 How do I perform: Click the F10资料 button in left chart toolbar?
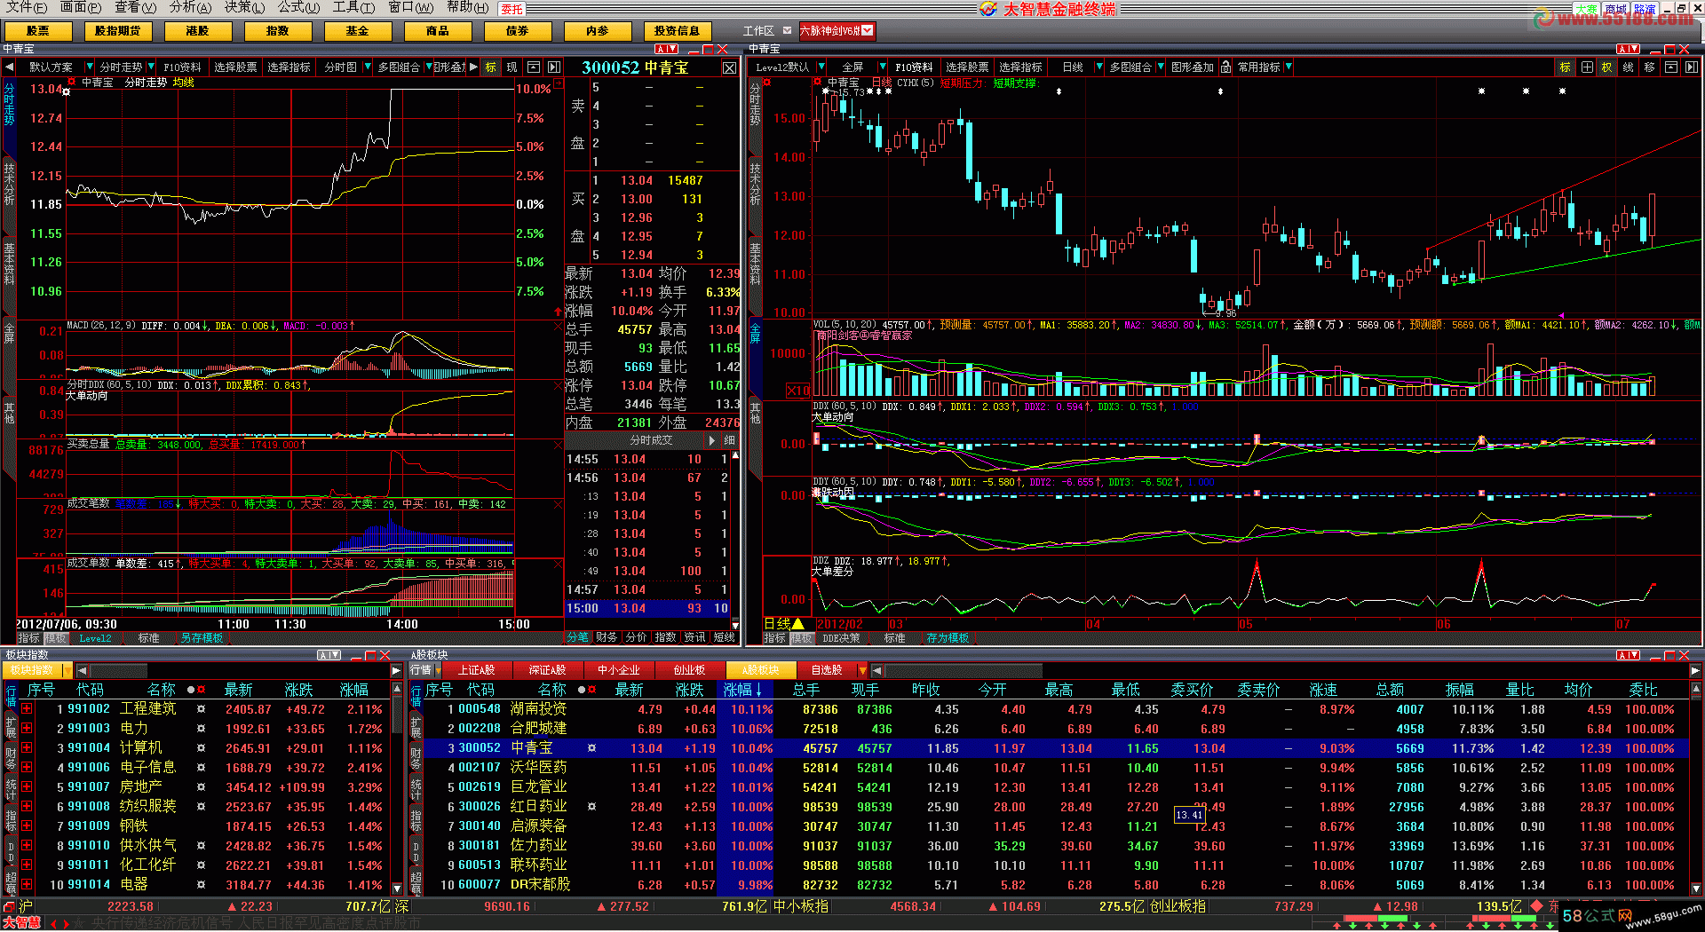(x=182, y=67)
